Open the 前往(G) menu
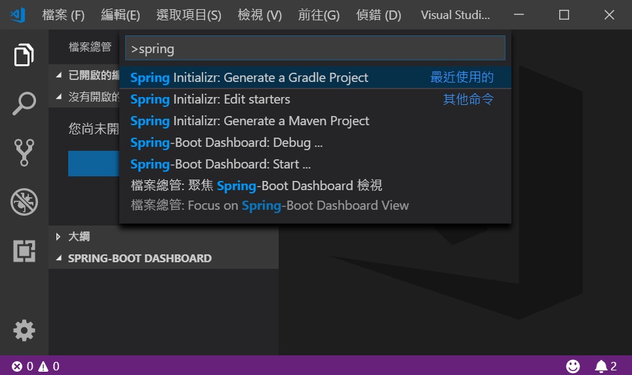The height and width of the screenshot is (375, 632). (x=319, y=15)
